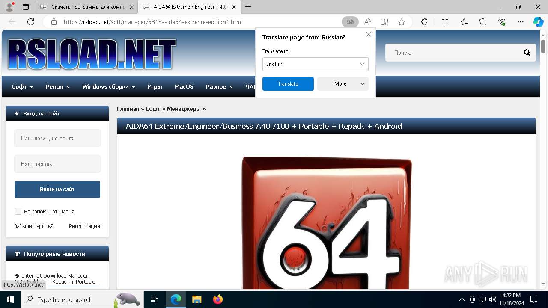The image size is (548, 308).
Task: Click the taskbar clock showing 4:22 PM
Action: point(511,299)
